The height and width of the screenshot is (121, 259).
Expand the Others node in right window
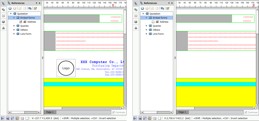[146, 30]
